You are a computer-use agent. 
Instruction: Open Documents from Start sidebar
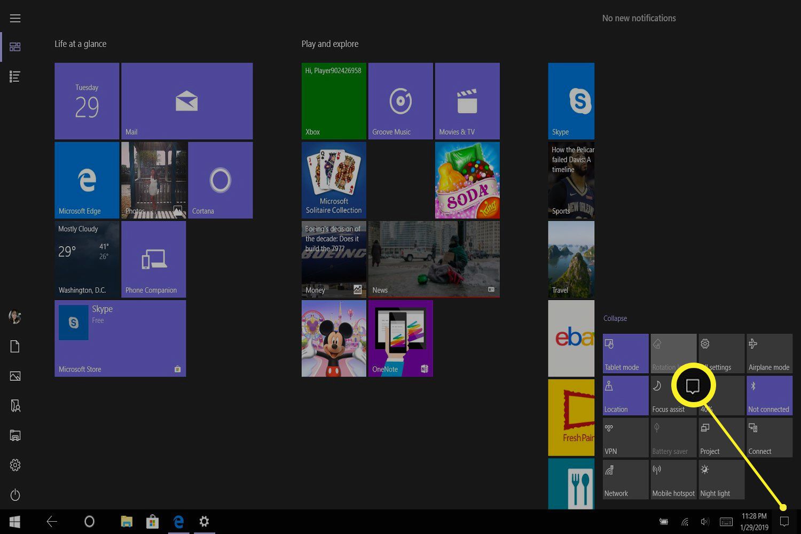[x=15, y=347]
